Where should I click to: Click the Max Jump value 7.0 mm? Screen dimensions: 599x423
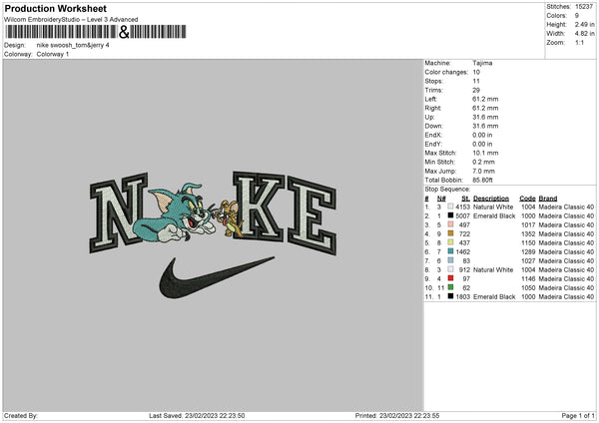(483, 171)
